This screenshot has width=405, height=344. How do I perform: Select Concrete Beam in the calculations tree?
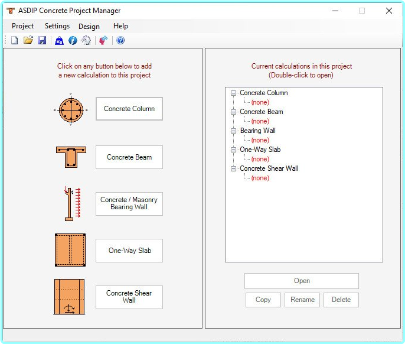point(262,112)
